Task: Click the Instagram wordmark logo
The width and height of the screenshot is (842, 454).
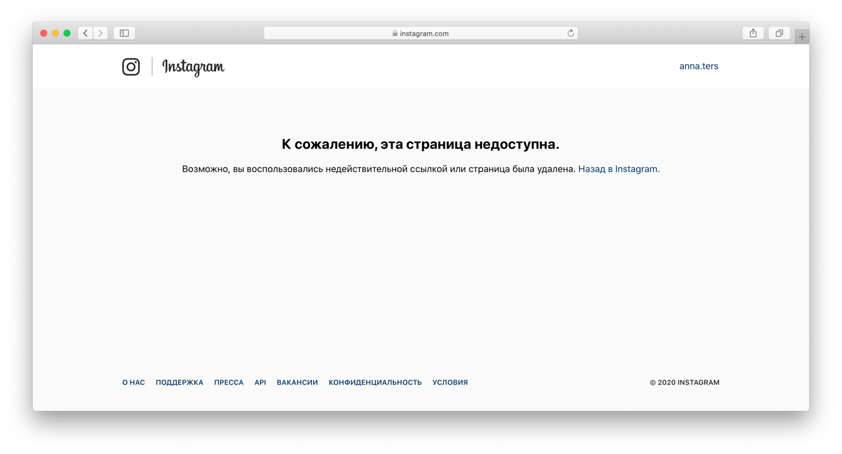Action: 193,67
